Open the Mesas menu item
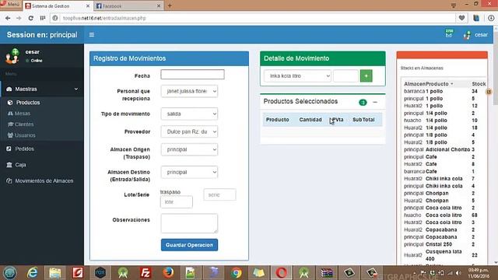498x280 pixels. click(x=23, y=114)
